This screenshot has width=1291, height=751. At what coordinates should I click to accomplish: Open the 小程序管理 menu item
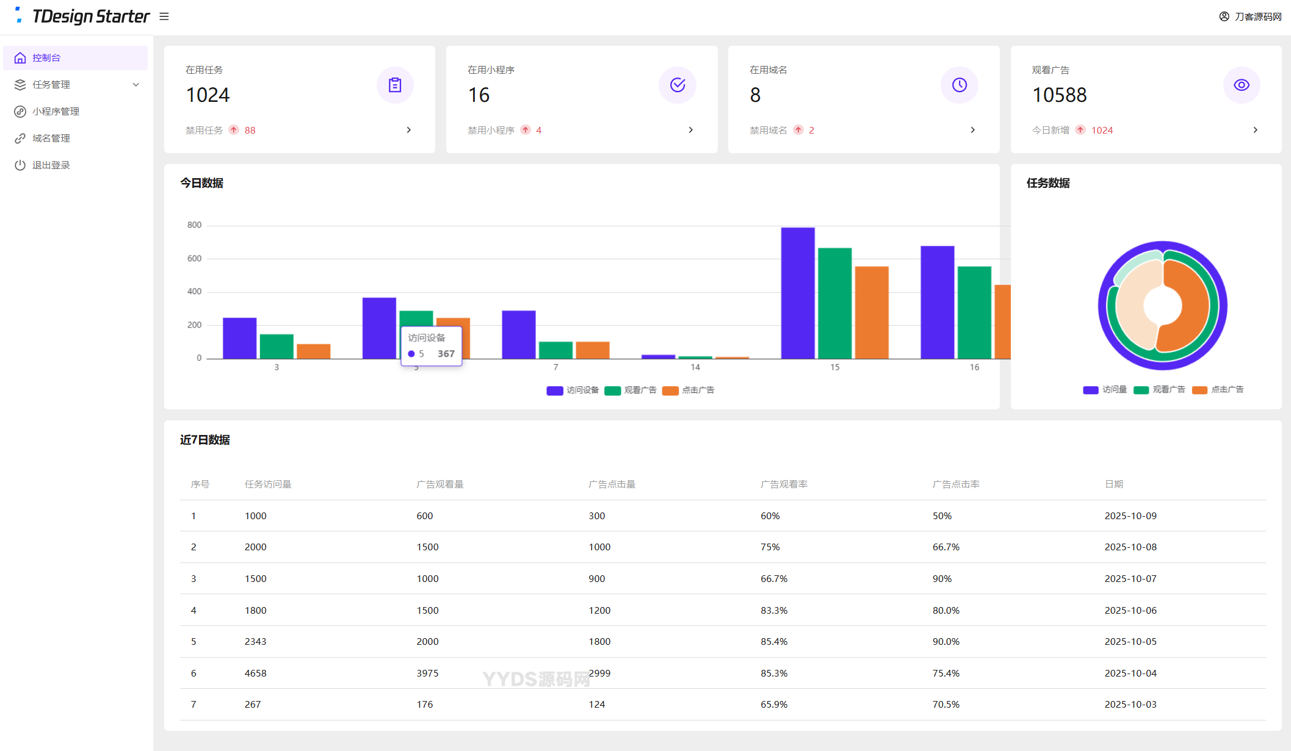pos(56,112)
